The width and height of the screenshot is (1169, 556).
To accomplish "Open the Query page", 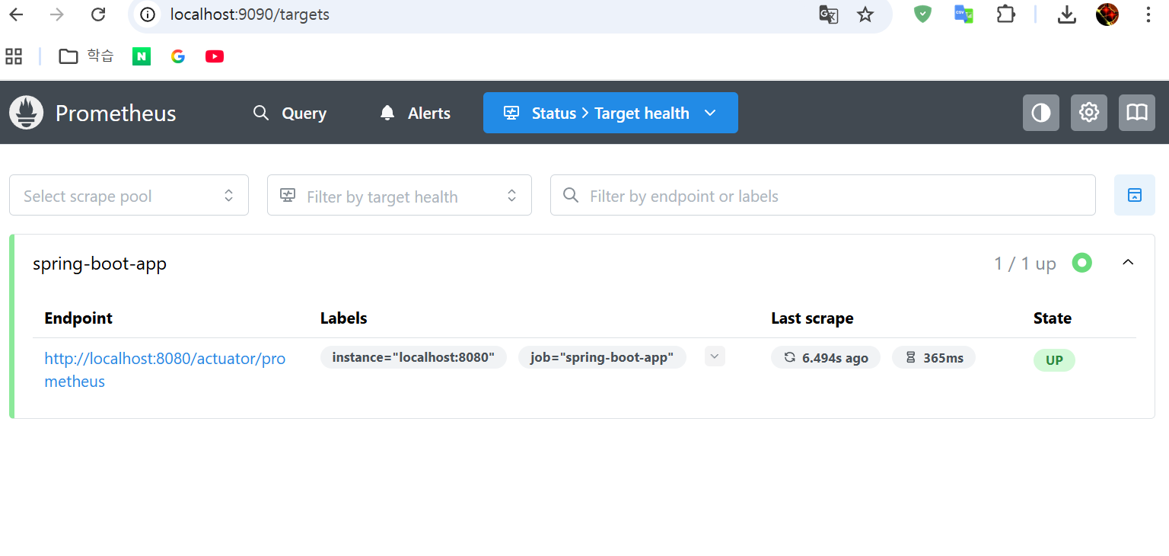I will coord(290,113).
